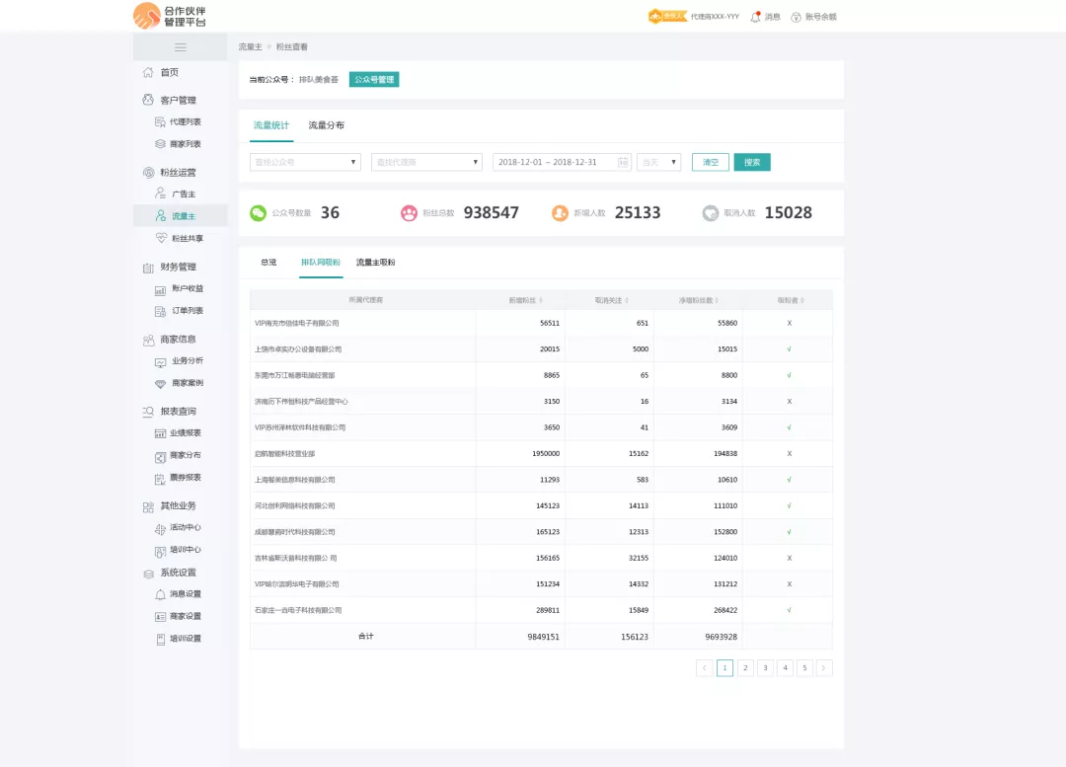Go to page 3 in pagination
Screen dimensions: 1066x767
tap(765, 668)
